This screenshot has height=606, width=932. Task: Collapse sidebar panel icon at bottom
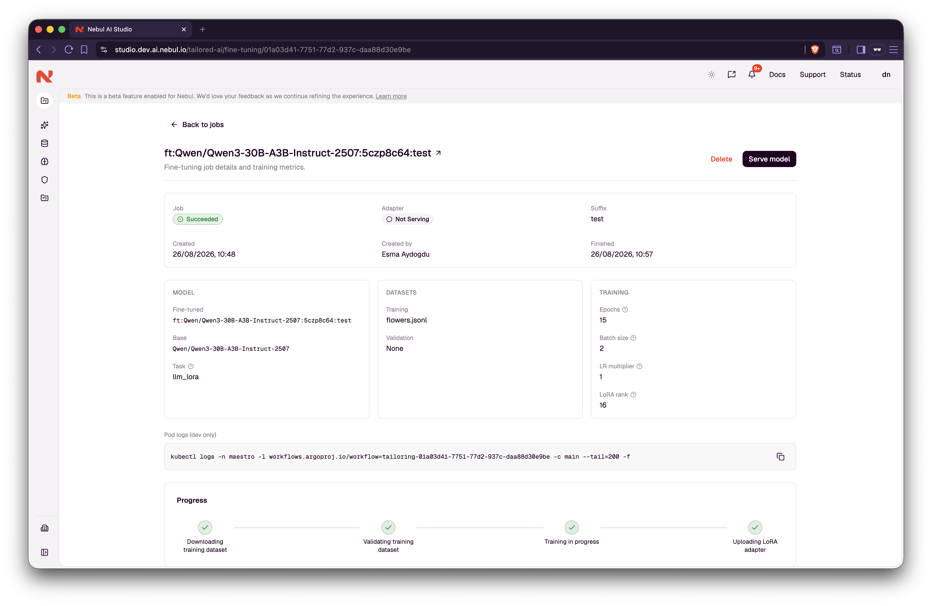click(45, 552)
